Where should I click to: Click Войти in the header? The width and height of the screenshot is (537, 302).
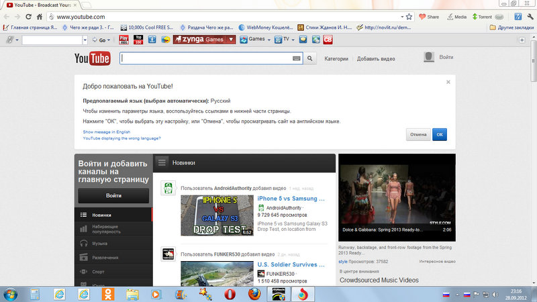[x=446, y=57]
